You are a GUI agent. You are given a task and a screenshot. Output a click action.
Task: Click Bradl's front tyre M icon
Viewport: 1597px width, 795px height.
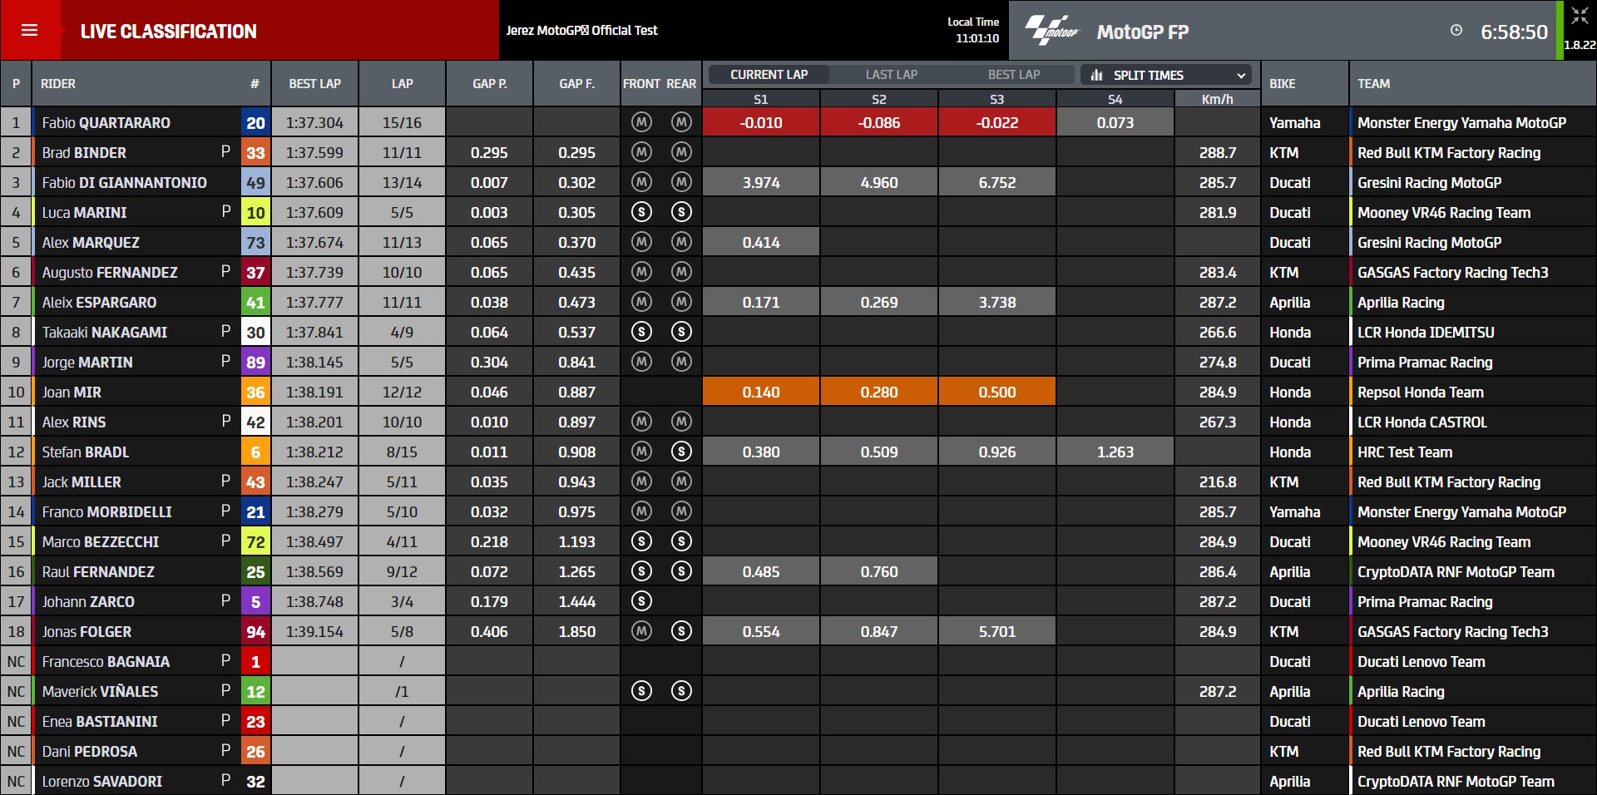641,452
